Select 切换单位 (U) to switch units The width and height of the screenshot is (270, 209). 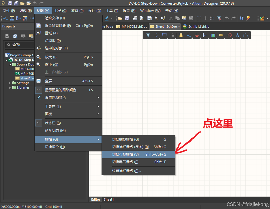[68, 147]
